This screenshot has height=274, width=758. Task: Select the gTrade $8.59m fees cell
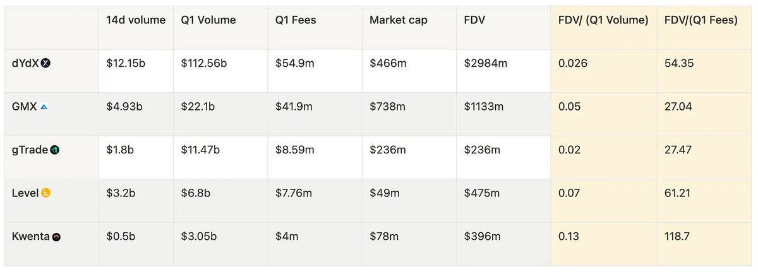click(x=294, y=150)
